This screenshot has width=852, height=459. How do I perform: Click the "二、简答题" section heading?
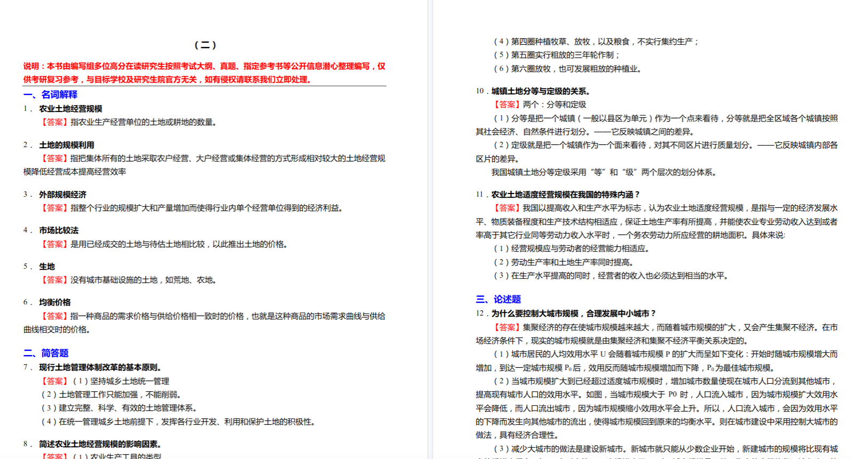[46, 353]
